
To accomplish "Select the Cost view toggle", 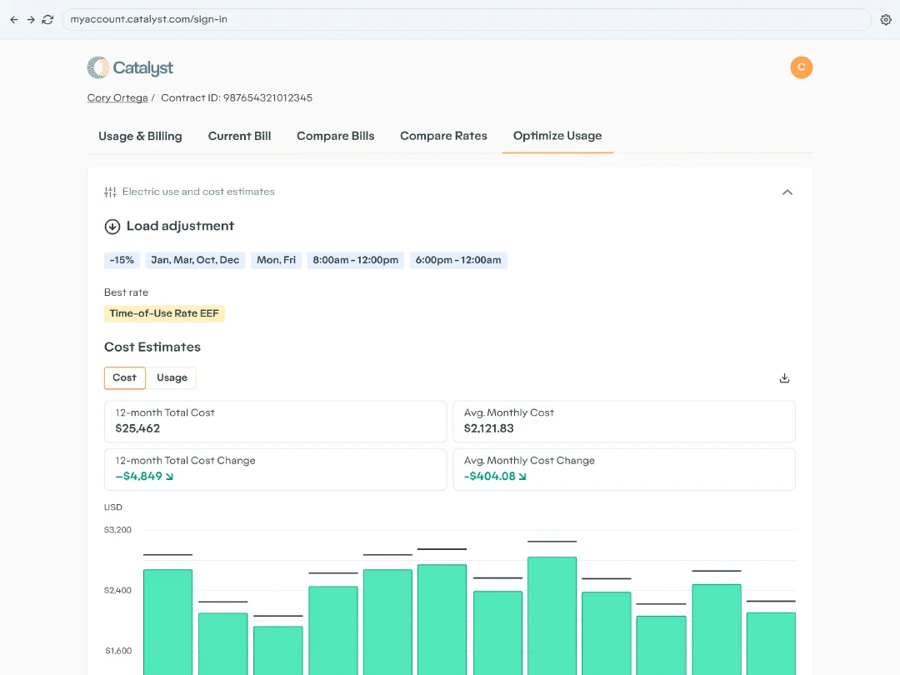I will click(x=124, y=377).
